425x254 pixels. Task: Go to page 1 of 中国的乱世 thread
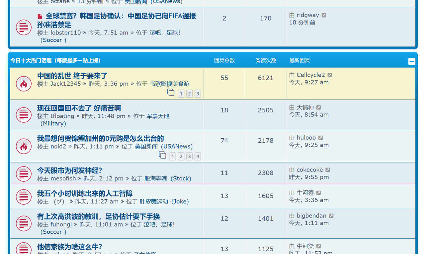tap(181, 94)
